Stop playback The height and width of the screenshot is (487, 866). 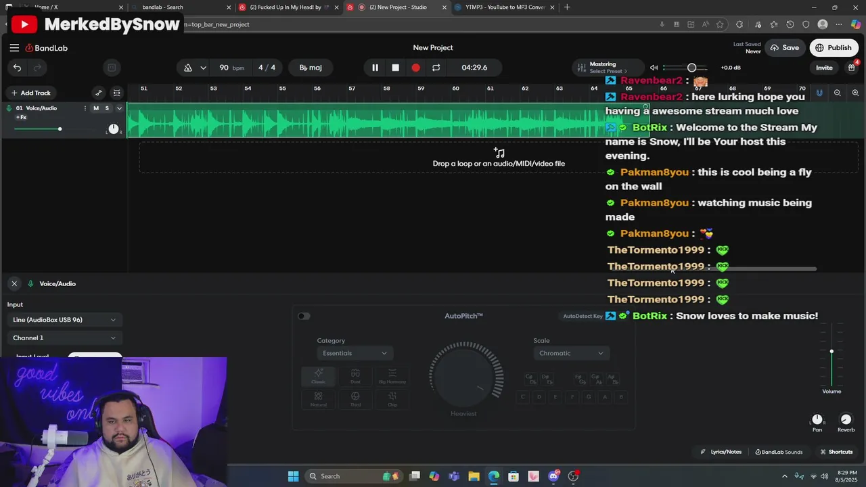tap(395, 68)
